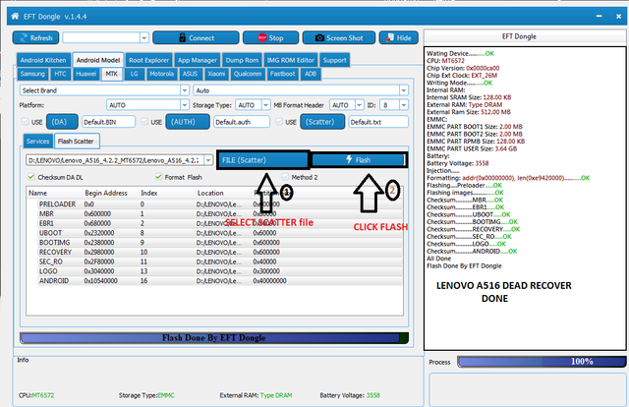Screen dimensions: 629x407
Task: Select the MTK tab
Action: click(x=111, y=74)
